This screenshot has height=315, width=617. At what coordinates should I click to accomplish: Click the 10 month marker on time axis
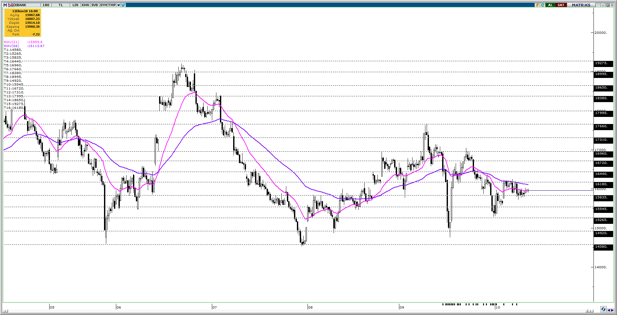coord(498,307)
